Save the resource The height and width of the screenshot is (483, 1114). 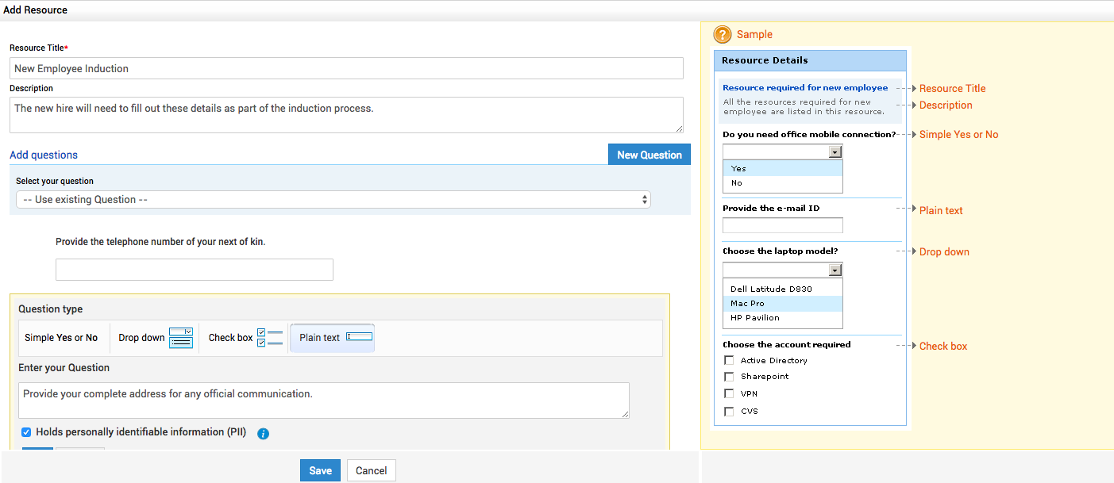(x=320, y=470)
